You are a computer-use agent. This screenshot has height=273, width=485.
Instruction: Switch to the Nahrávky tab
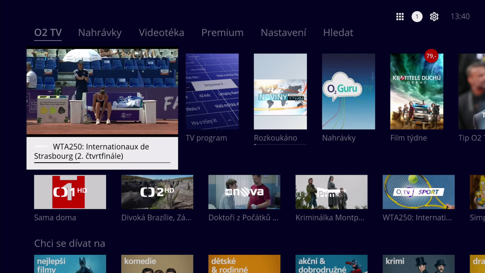[100, 33]
